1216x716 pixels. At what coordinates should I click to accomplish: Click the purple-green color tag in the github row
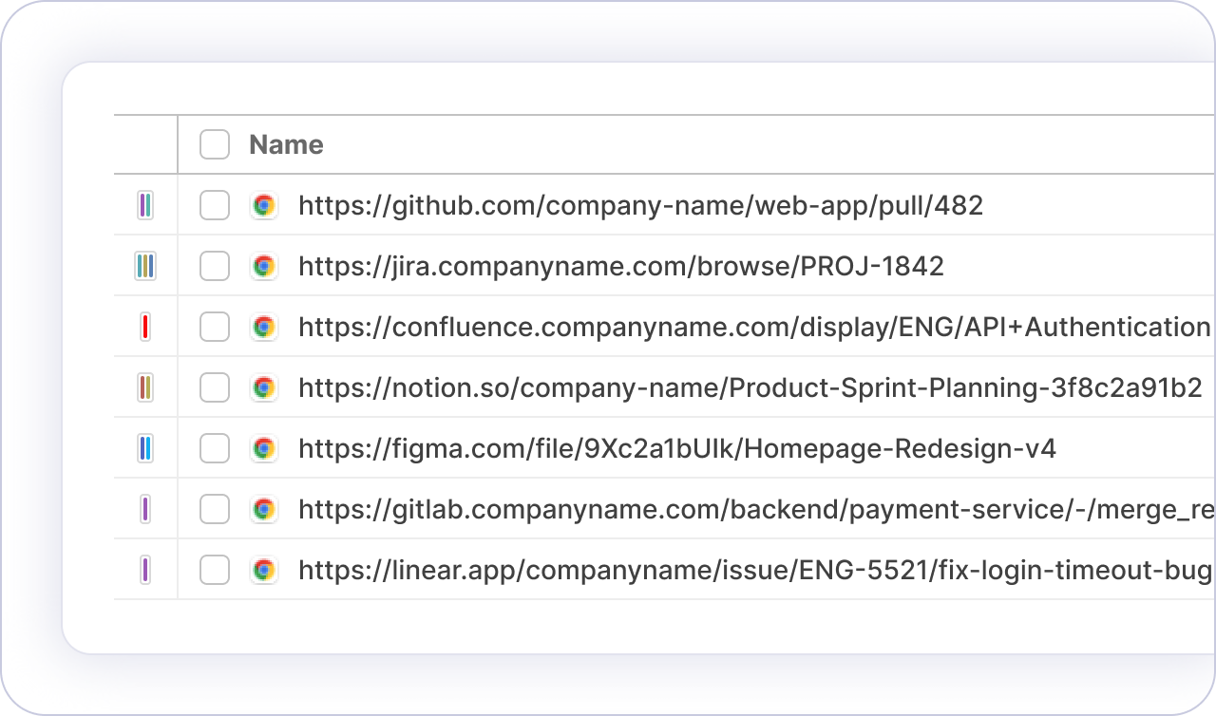tap(145, 205)
